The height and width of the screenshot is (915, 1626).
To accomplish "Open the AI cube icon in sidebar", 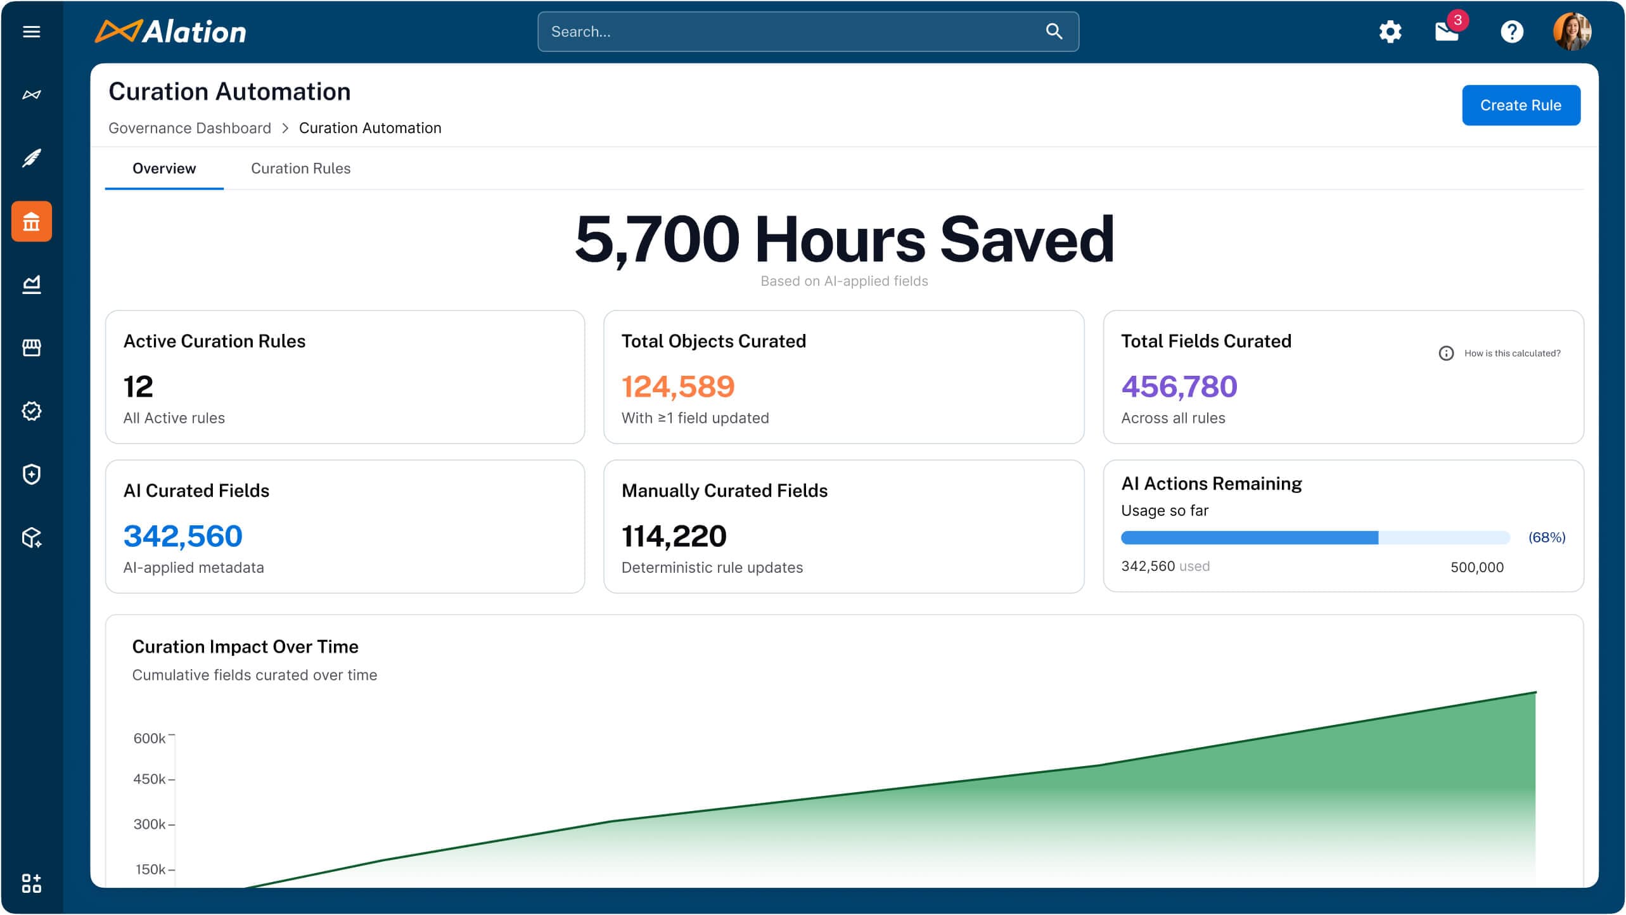I will pos(32,537).
